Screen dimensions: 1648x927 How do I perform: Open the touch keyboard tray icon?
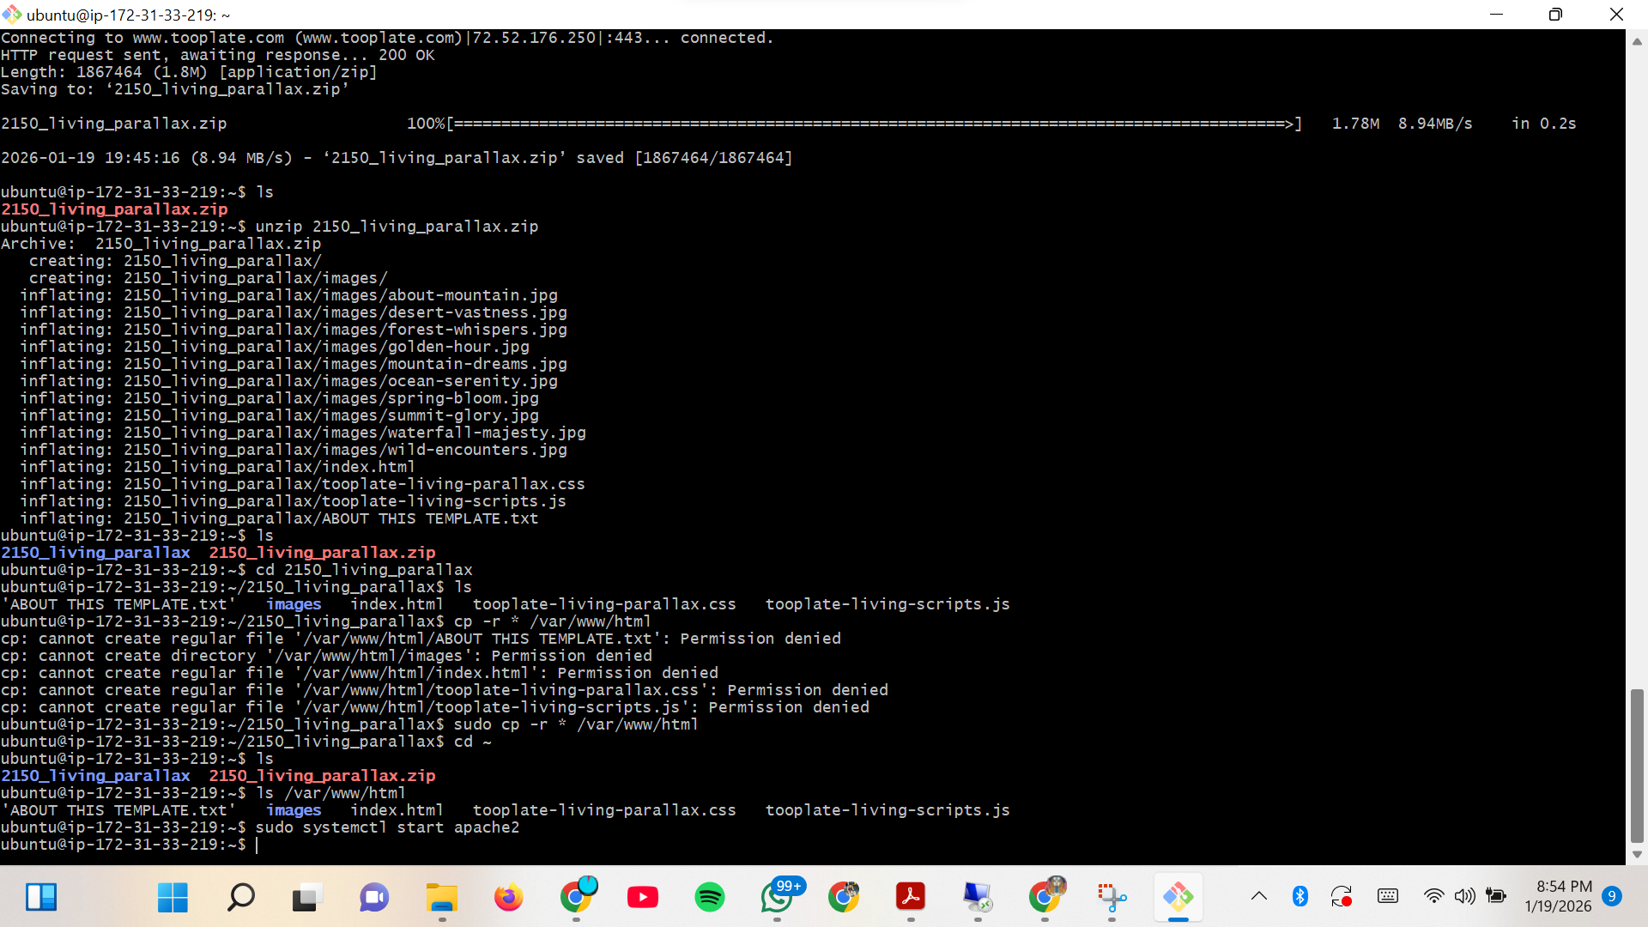click(1388, 896)
